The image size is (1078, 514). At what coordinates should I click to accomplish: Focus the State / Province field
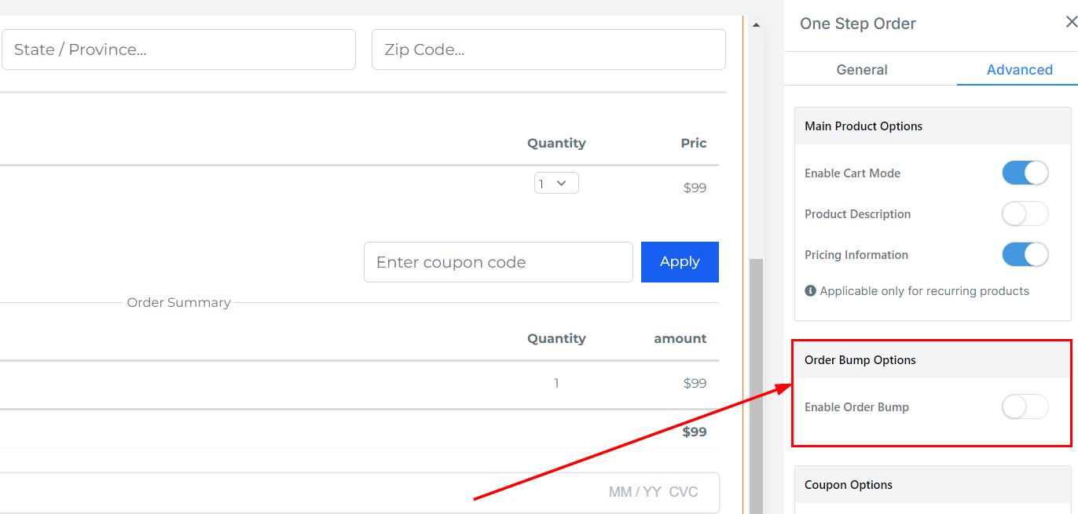coord(178,49)
